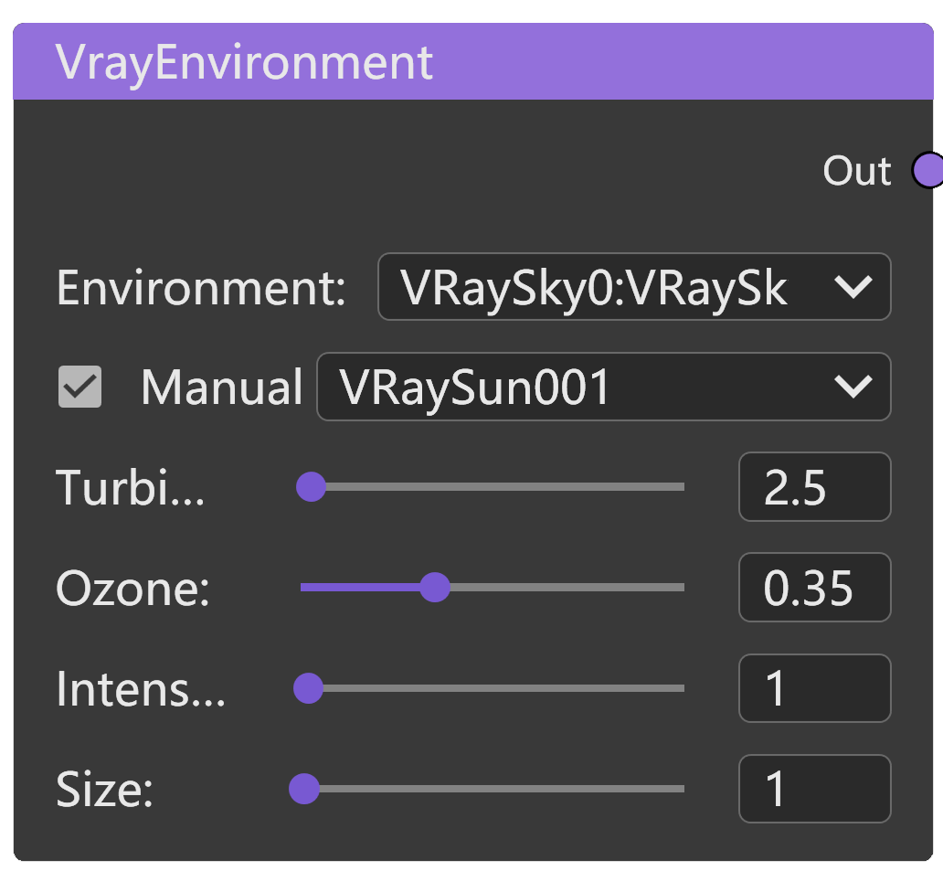Click the Out port label
This screenshot has width=943, height=871.
[856, 171]
